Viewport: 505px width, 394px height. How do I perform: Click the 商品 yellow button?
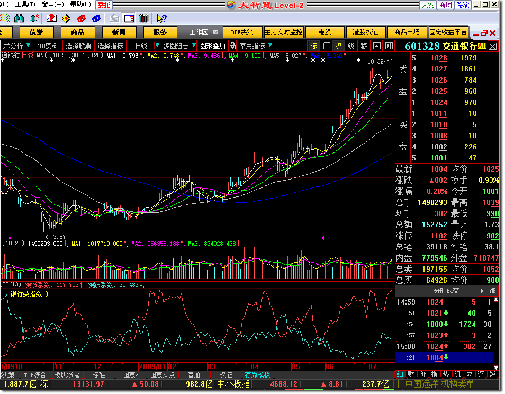[78, 32]
